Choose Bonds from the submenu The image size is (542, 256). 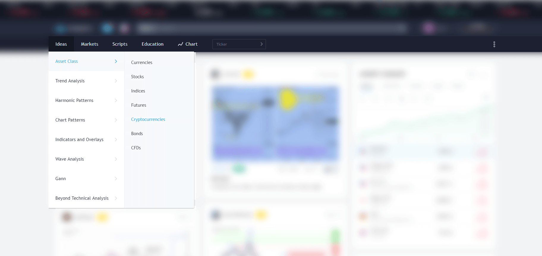click(137, 134)
